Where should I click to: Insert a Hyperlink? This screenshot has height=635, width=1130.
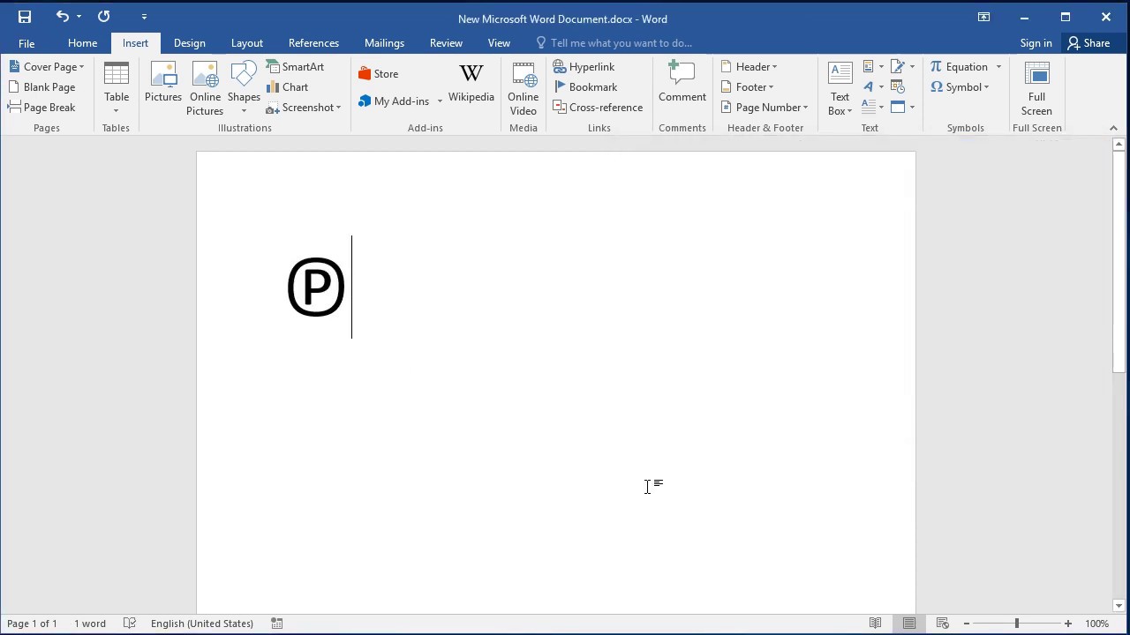(x=584, y=67)
